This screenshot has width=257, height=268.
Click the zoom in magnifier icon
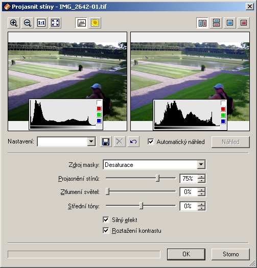coord(14,23)
